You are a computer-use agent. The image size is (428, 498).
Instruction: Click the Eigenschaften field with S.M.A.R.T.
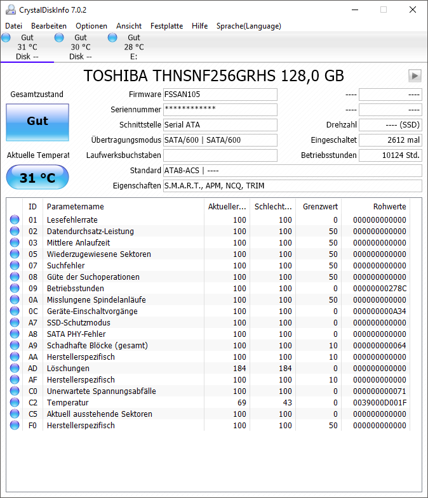coord(293,186)
